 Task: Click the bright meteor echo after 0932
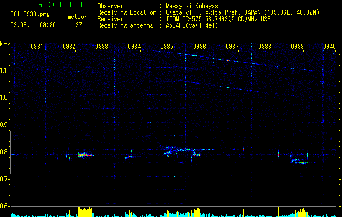(85, 155)
